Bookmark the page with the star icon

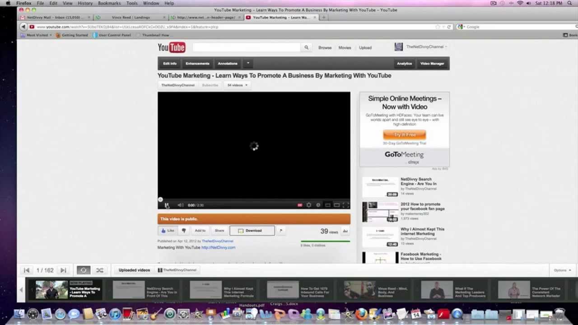437,27
